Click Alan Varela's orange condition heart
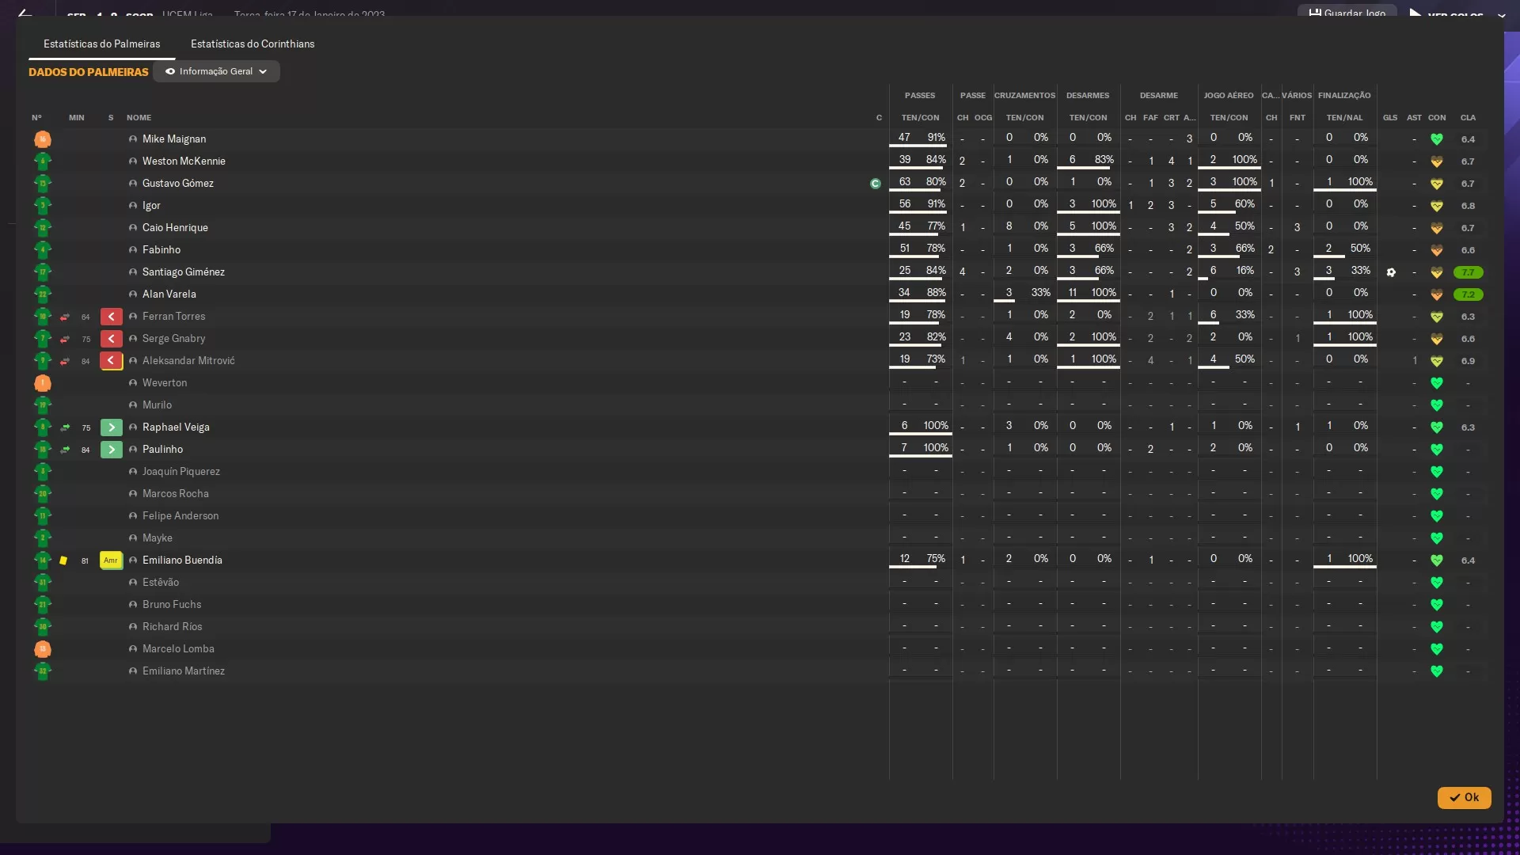This screenshot has height=855, width=1520. tap(1437, 294)
